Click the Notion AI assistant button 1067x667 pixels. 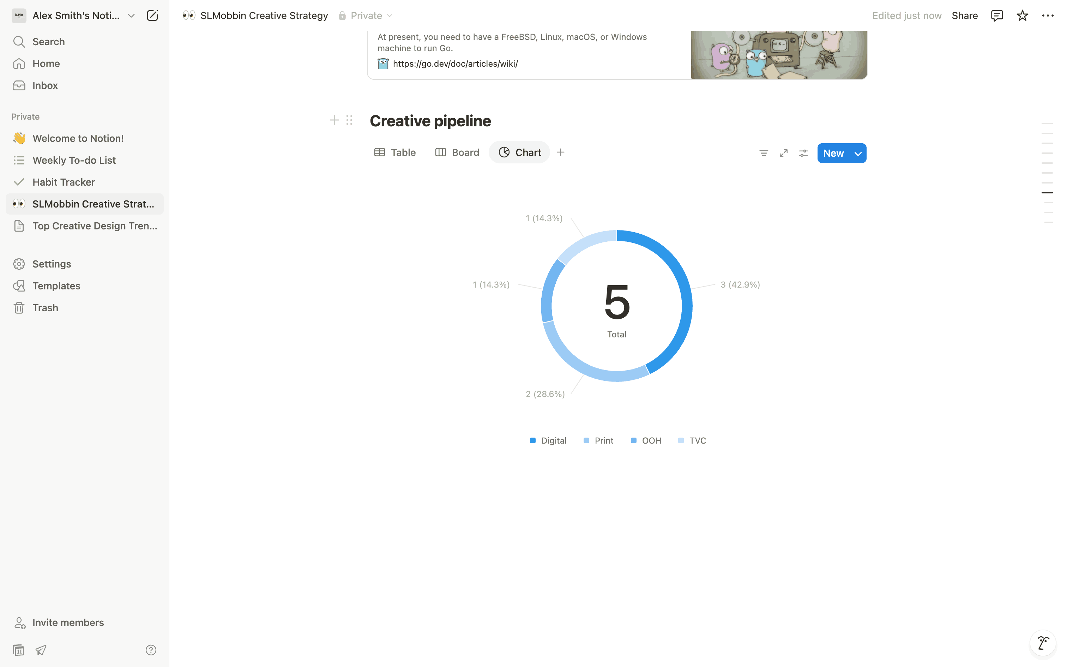point(1043,643)
